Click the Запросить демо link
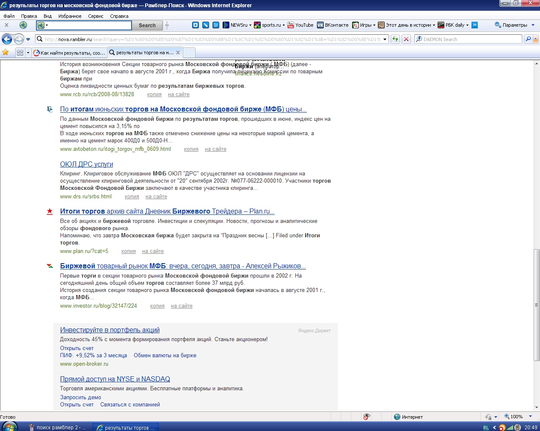Image resolution: width=540 pixels, height=431 pixels. [80, 398]
